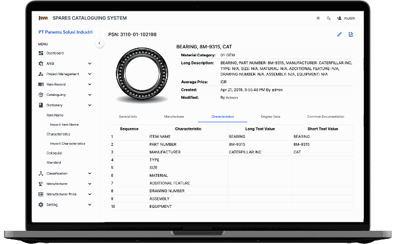
Task: Switch to the Original Data tab
Action: click(x=270, y=117)
